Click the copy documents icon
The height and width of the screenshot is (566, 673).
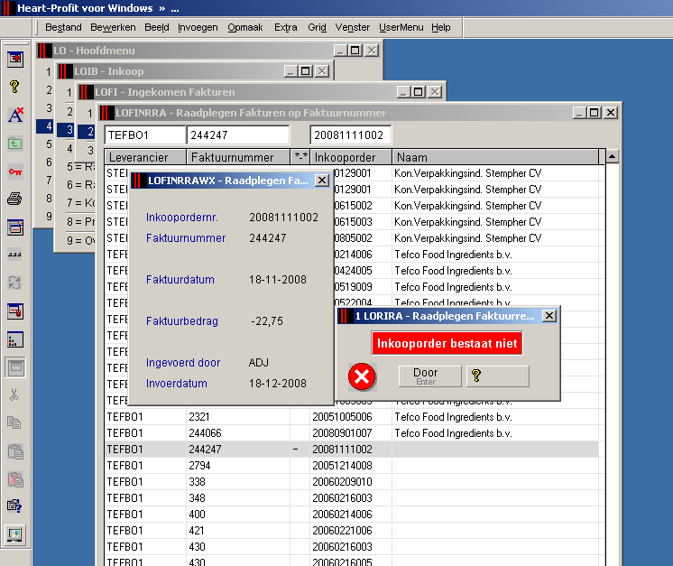click(x=14, y=422)
